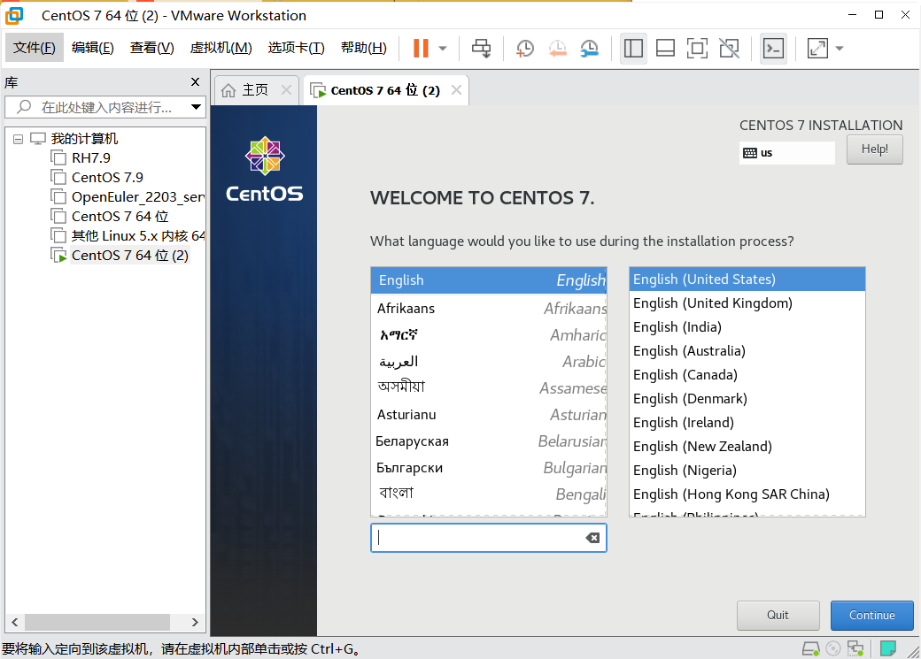This screenshot has height=659, width=921.
Task: Open the 虚拟机(M) menu
Action: pos(221,48)
